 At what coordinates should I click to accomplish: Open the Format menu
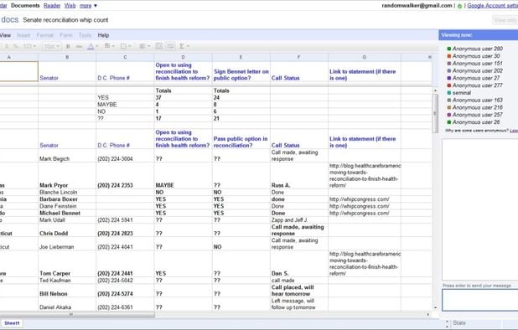point(45,35)
